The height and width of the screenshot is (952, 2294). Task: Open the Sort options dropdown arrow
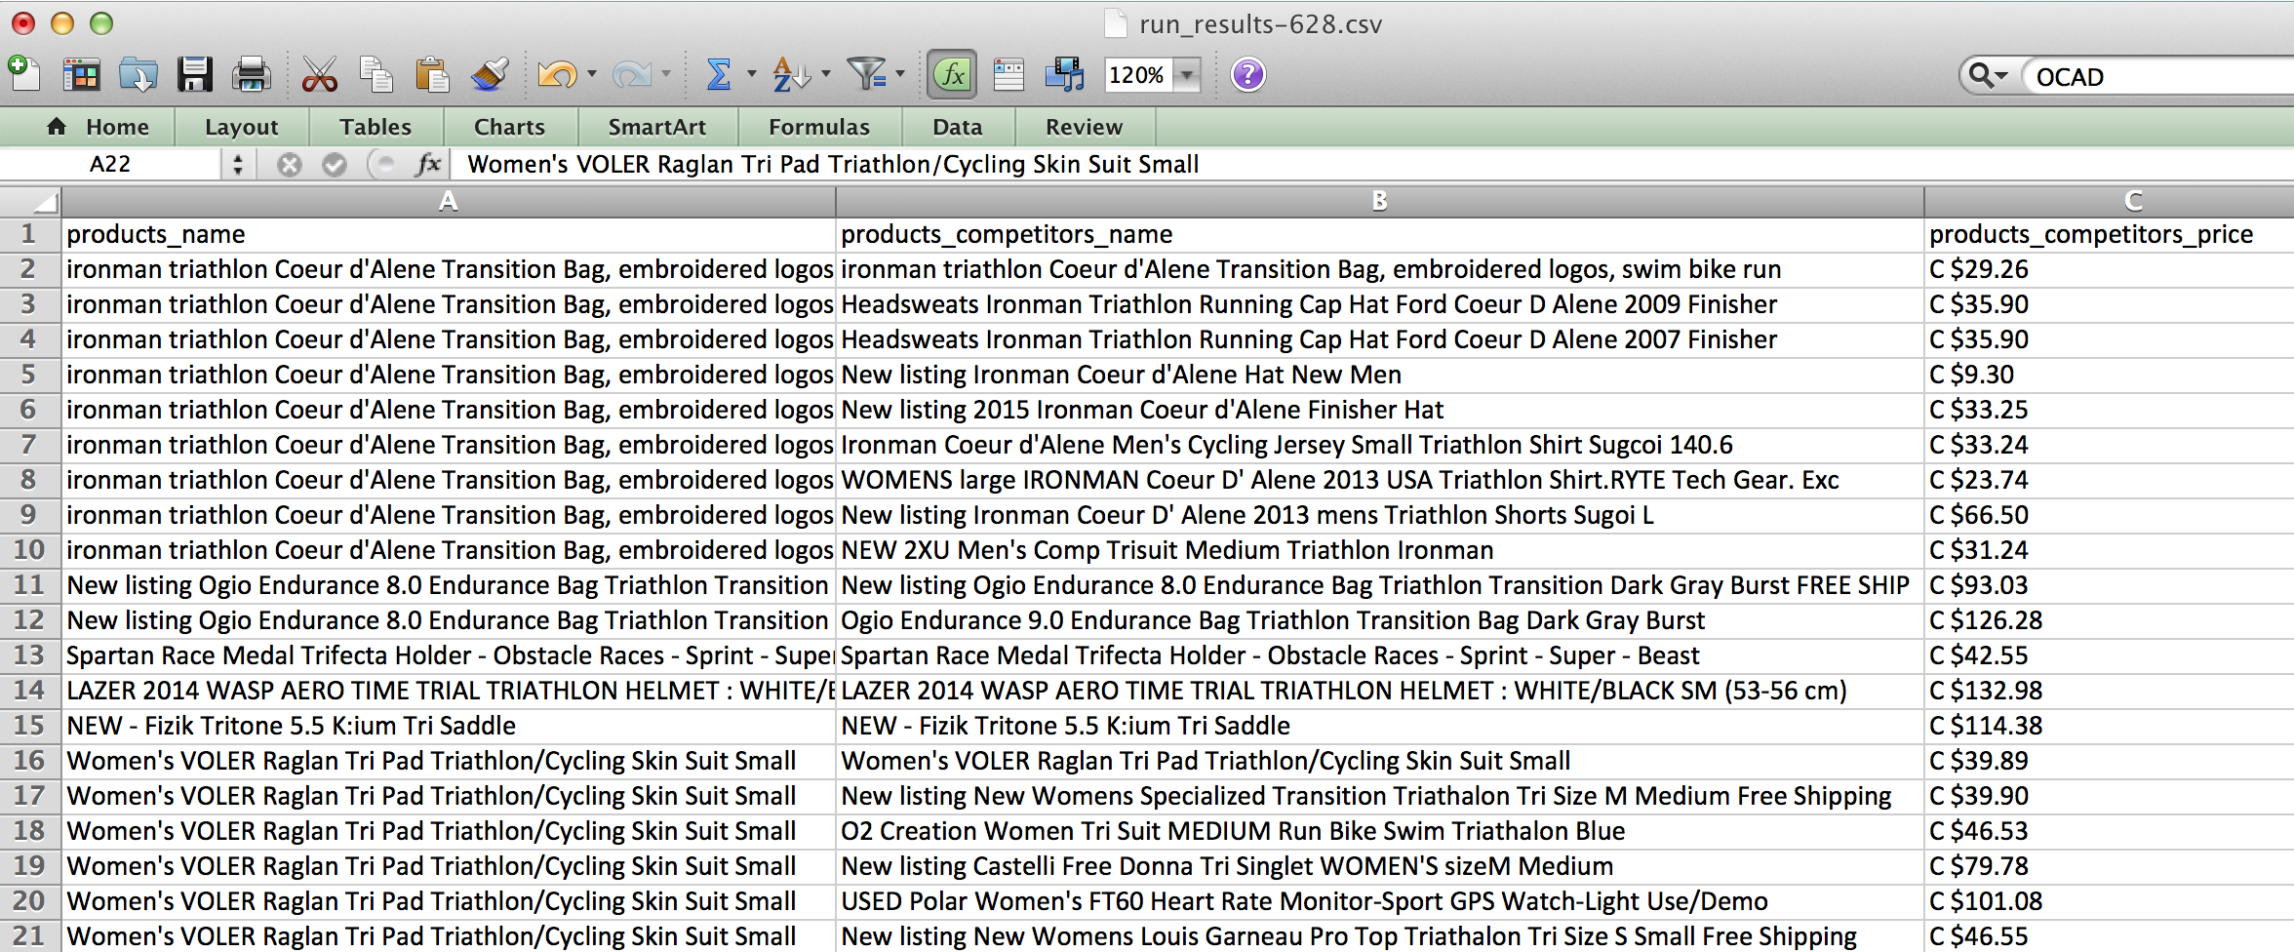click(826, 74)
